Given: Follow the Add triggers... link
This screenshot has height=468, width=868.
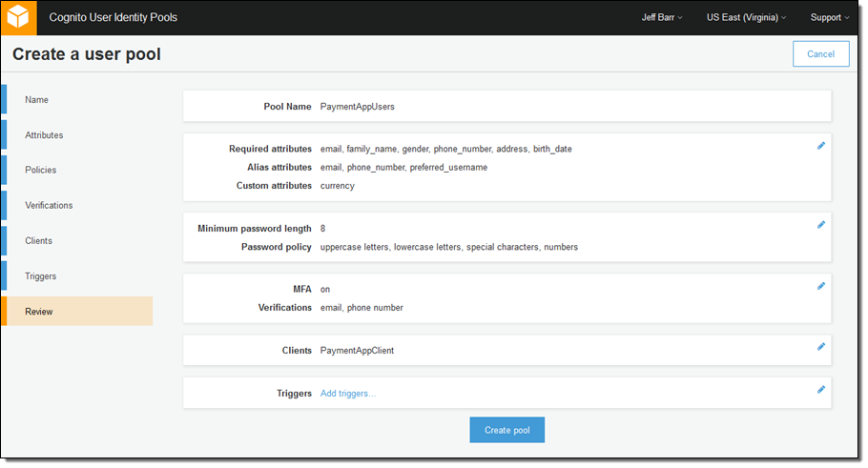Looking at the screenshot, I should [x=347, y=394].
